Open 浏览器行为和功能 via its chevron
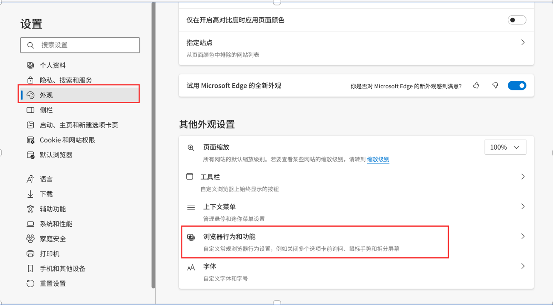 523,236
